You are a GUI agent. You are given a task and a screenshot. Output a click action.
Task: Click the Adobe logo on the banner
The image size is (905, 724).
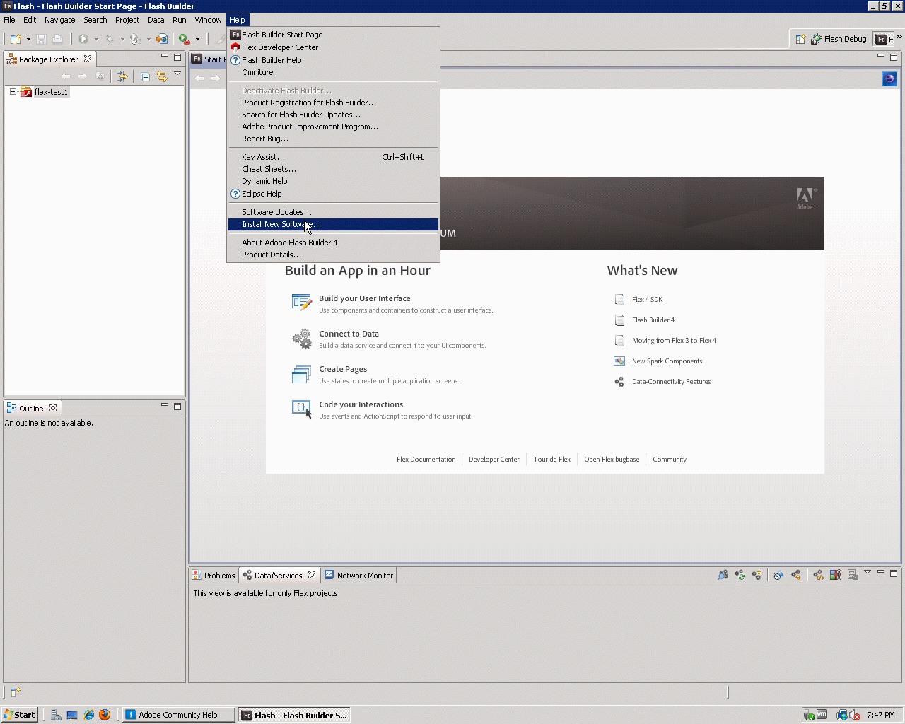805,199
